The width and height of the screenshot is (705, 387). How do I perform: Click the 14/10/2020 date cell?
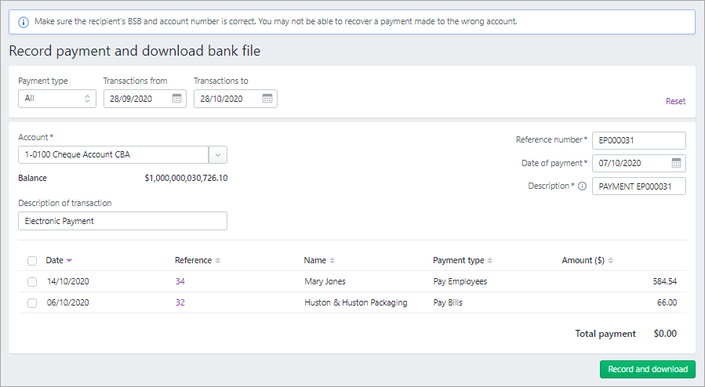pos(68,281)
